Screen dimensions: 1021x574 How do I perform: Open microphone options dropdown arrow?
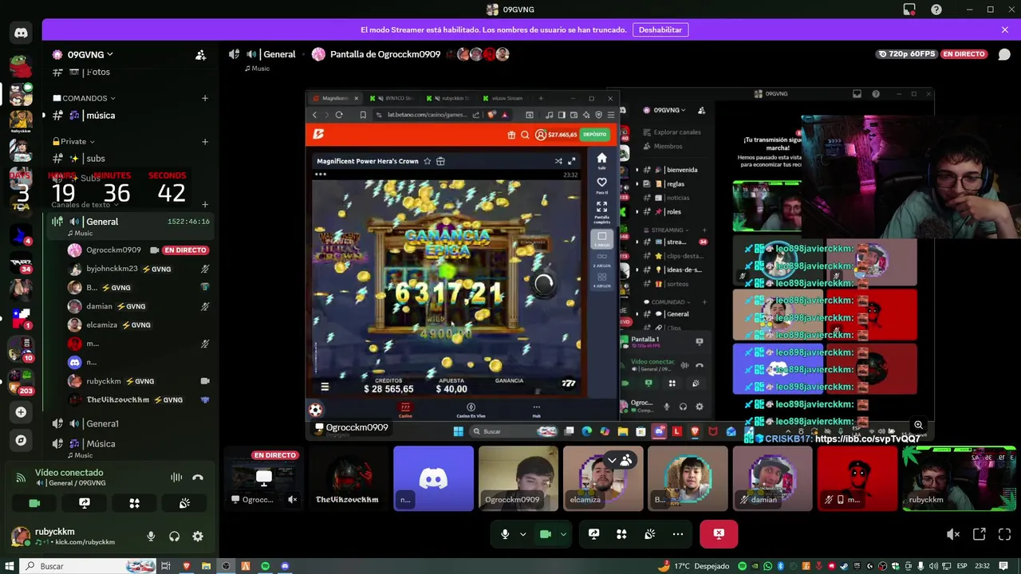[523, 534]
